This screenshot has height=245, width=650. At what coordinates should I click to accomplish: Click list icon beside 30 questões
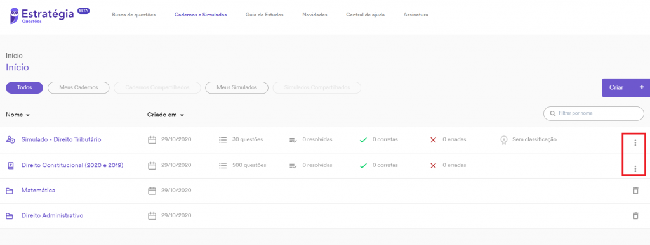pos(223,140)
